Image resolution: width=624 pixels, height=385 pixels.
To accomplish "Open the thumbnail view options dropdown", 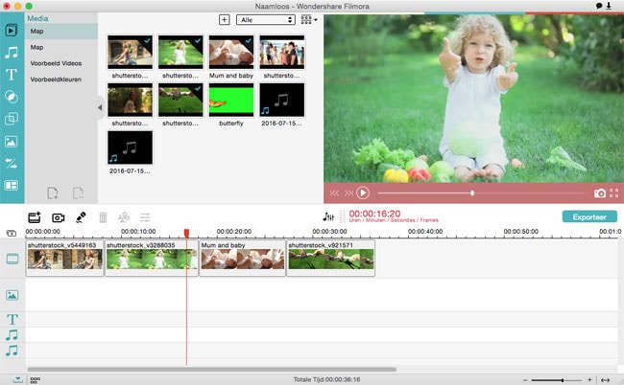I will click(x=309, y=20).
